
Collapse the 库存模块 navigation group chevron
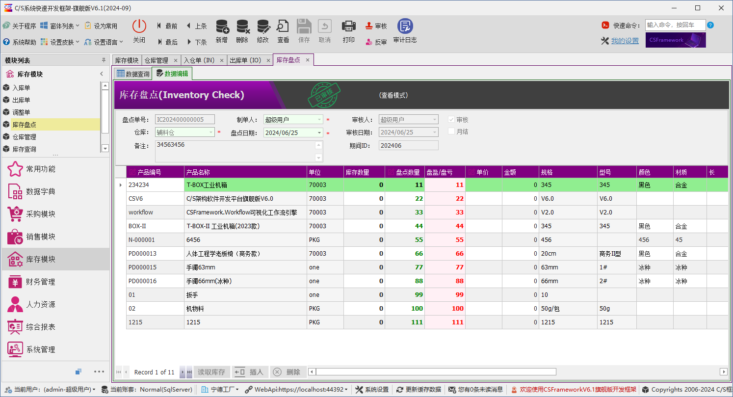tap(102, 74)
